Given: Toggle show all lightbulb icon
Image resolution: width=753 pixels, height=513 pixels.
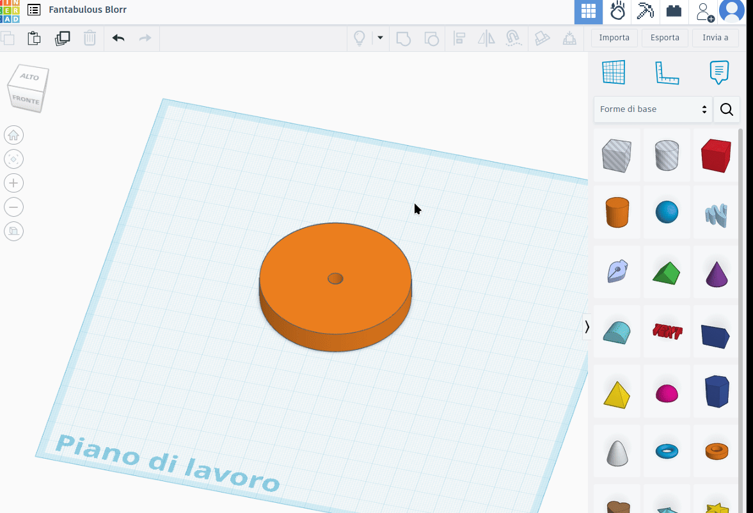Looking at the screenshot, I should click(x=359, y=38).
